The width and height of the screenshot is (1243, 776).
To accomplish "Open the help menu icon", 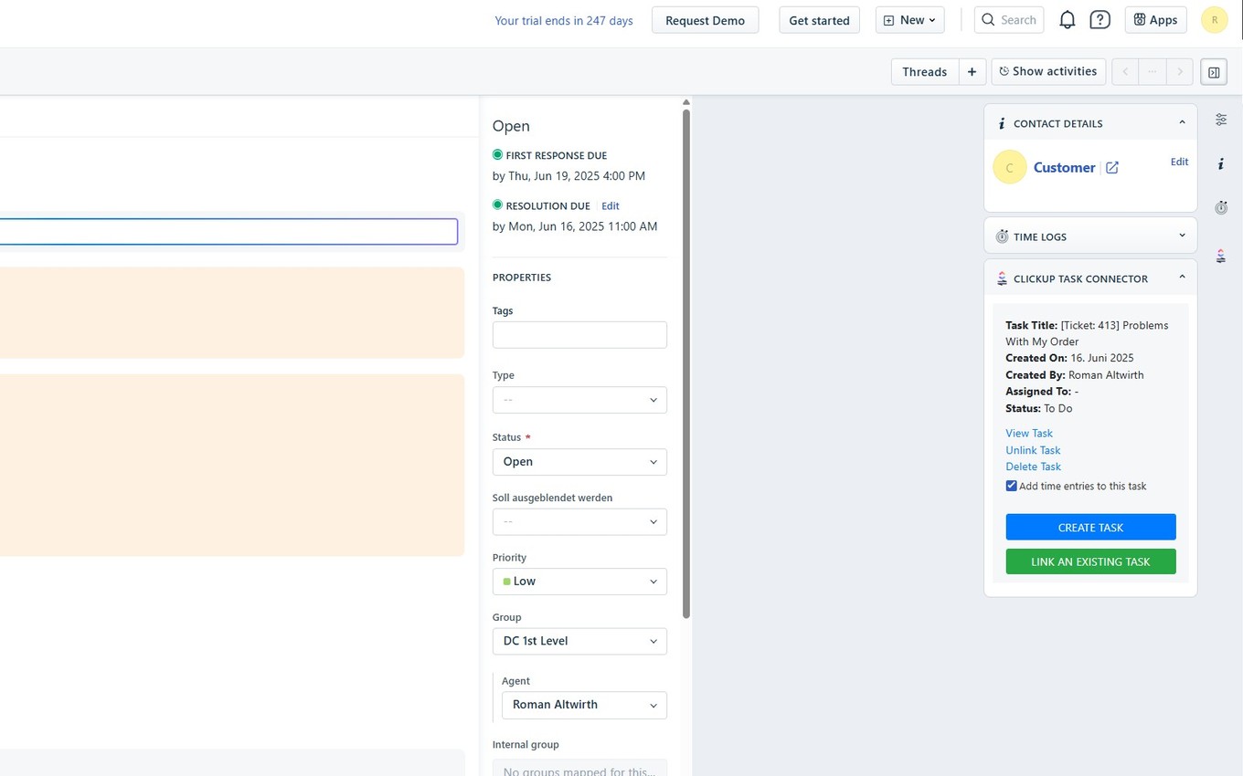I will pyautogui.click(x=1100, y=19).
